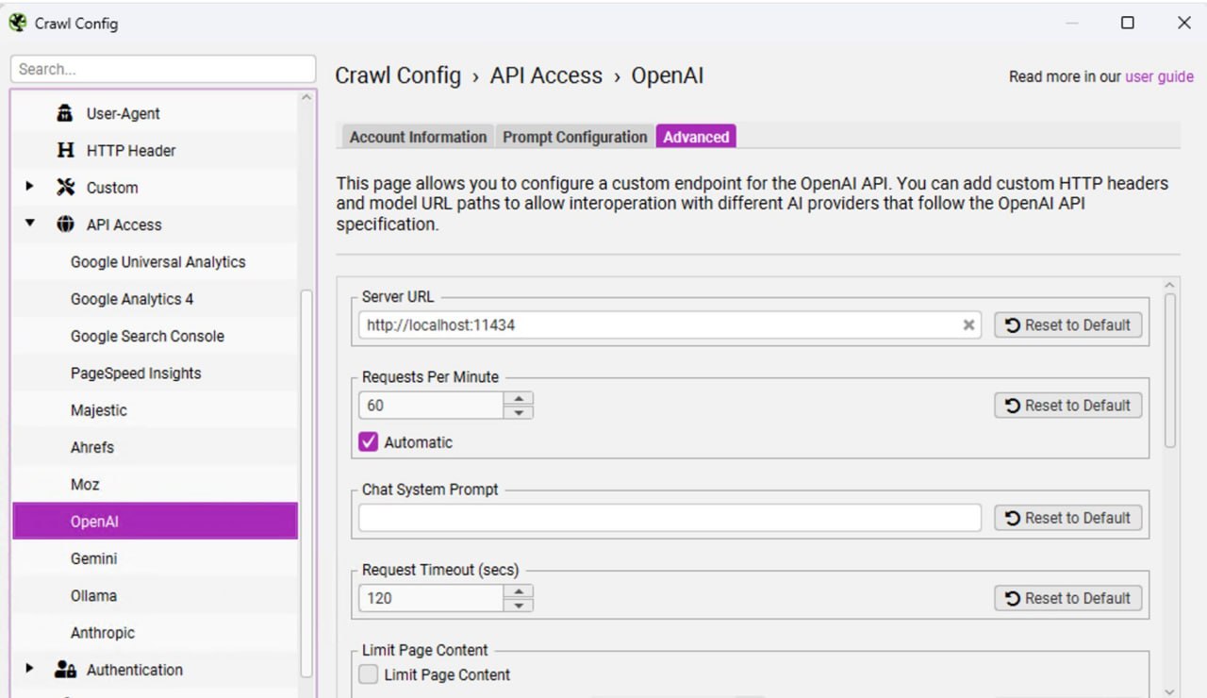Open PageSpeed Insights settings
Screen dimensions: 1207x698
[x=155, y=374]
